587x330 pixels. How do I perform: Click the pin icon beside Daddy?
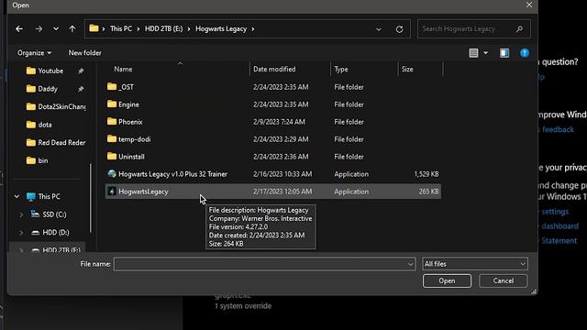point(81,89)
